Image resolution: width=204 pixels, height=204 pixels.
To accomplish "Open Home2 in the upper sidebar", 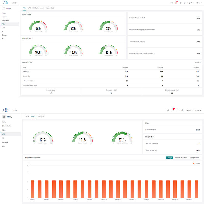I will coord(4,17).
